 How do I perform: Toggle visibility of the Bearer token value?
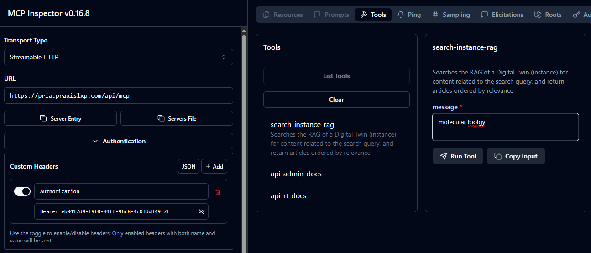click(201, 211)
